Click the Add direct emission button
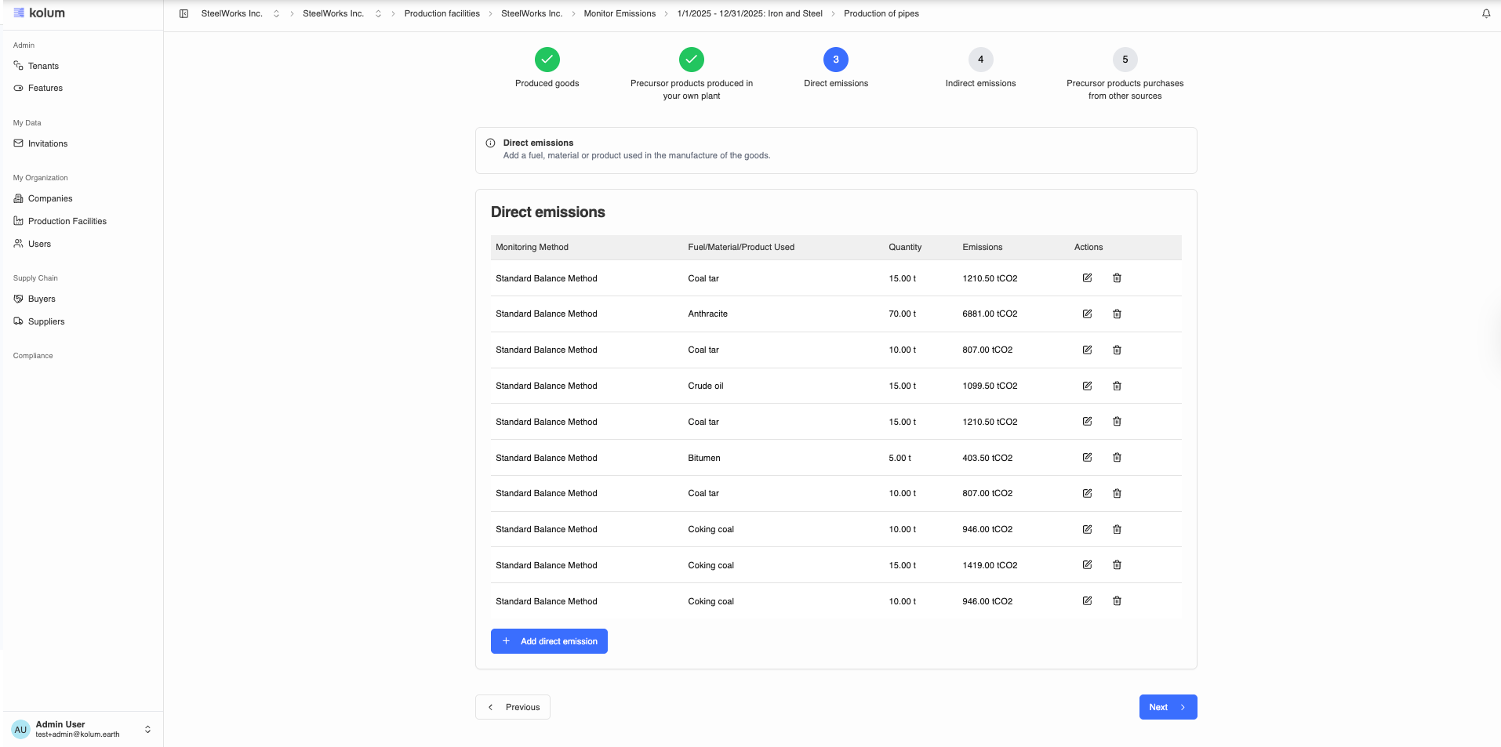The image size is (1501, 747). pos(549,641)
